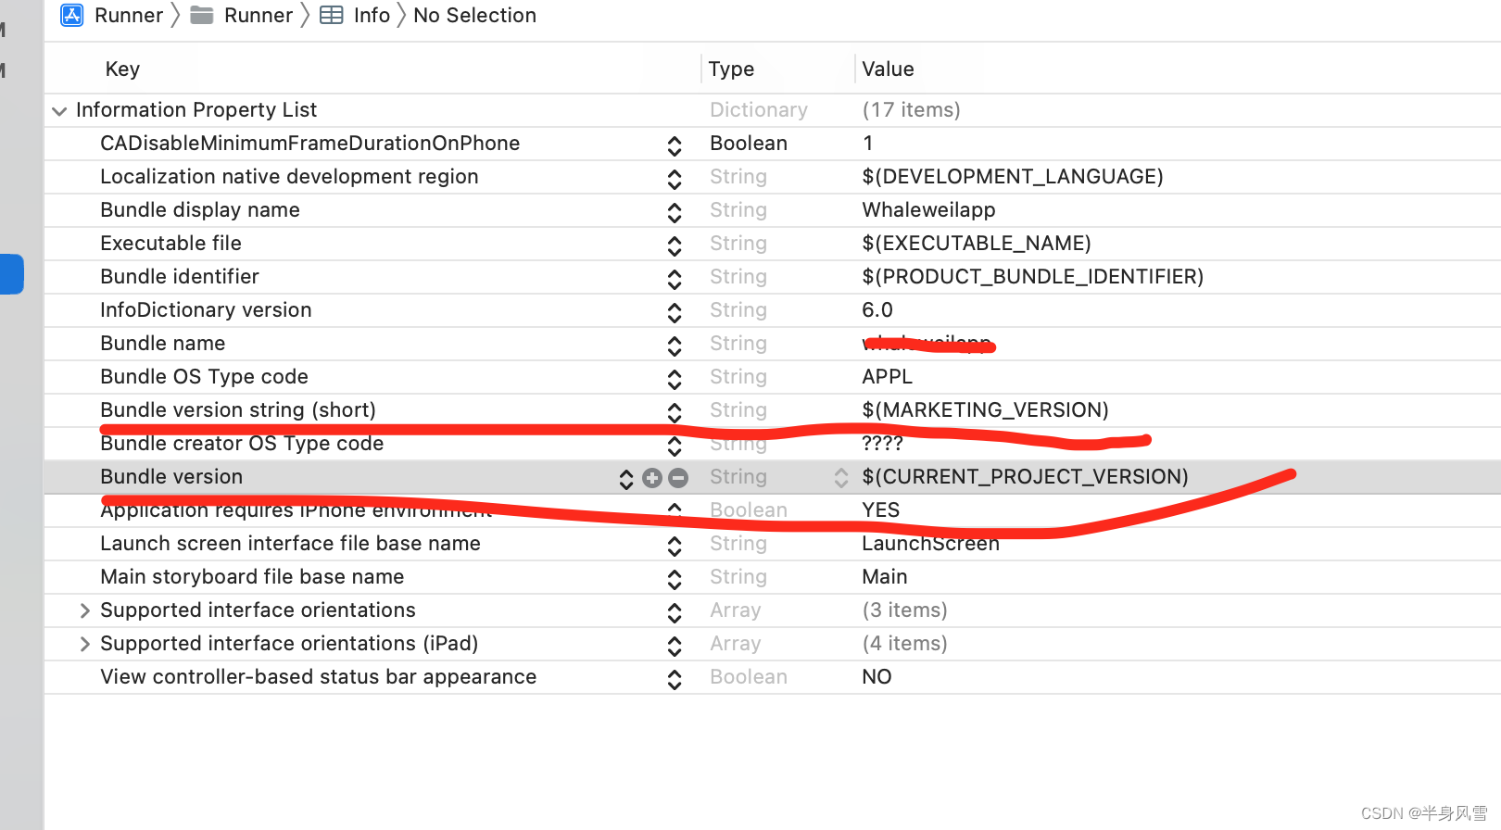Select the InfoDictionary version key
Viewport: 1501px width, 830px height.
(x=206, y=310)
